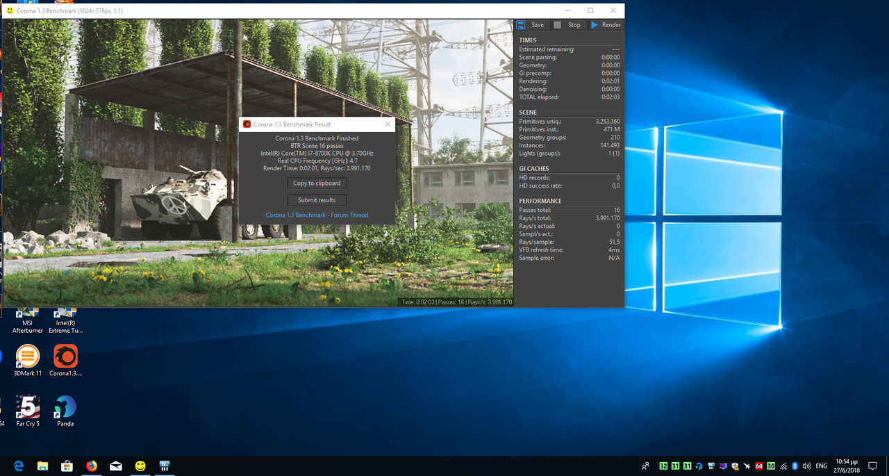This screenshot has width=889, height=476.
Task: Open Microsoft Store from the taskbar
Action: tap(67, 466)
